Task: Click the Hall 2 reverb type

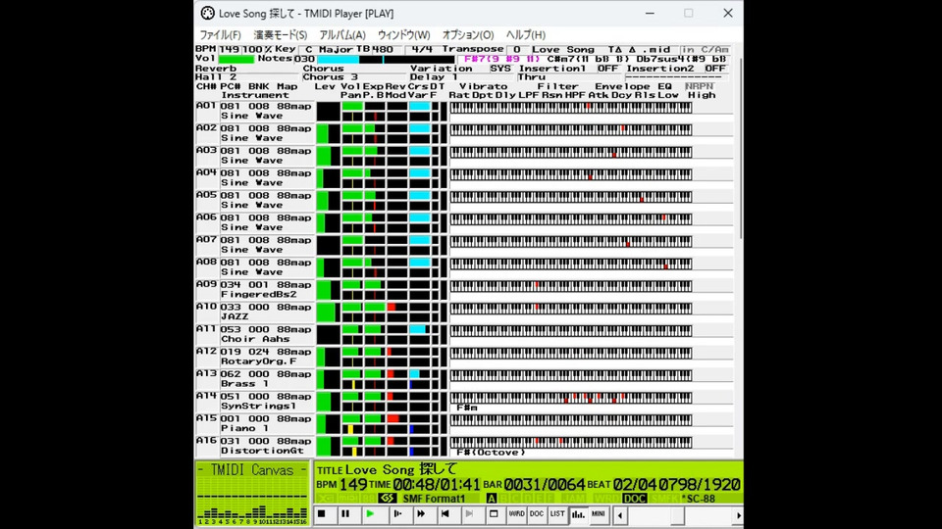Action: coord(216,77)
